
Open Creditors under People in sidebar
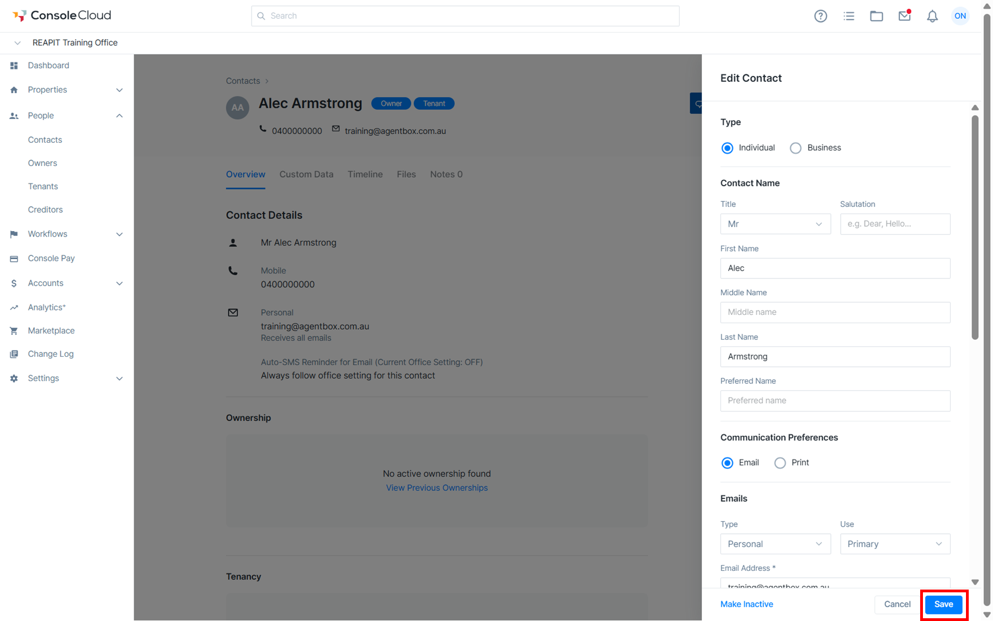(45, 210)
